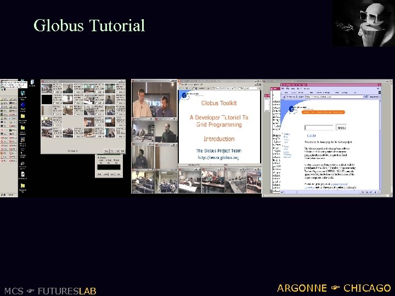Image resolution: width=395 pixels, height=296 pixels.
Task: Tick the checkbox beside the black video thumbnail
Action: click(x=54, y=103)
